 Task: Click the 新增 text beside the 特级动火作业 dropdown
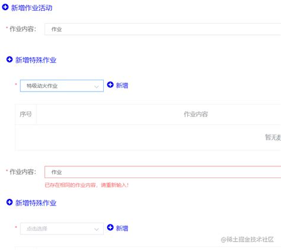(122, 86)
